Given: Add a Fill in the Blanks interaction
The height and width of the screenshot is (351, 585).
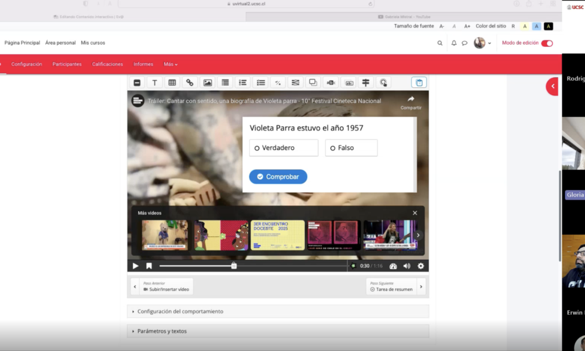Looking at the screenshot, I should pyautogui.click(x=295, y=82).
